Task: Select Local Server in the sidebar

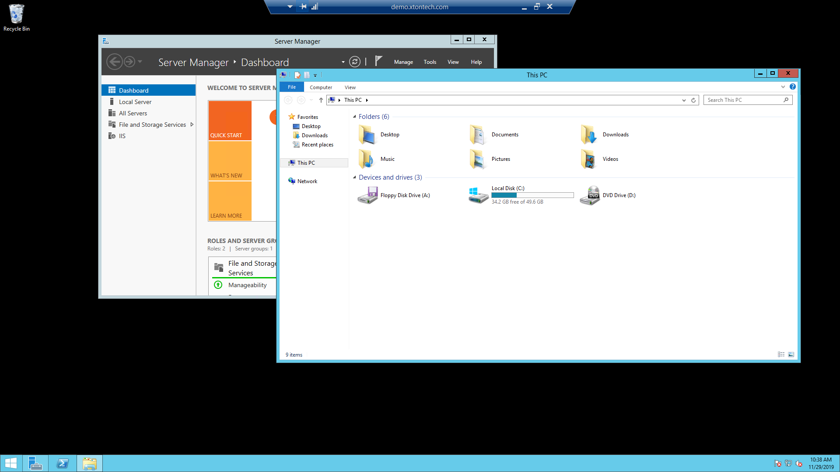Action: point(135,102)
